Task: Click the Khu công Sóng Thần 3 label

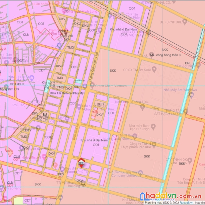Action: [165, 55]
